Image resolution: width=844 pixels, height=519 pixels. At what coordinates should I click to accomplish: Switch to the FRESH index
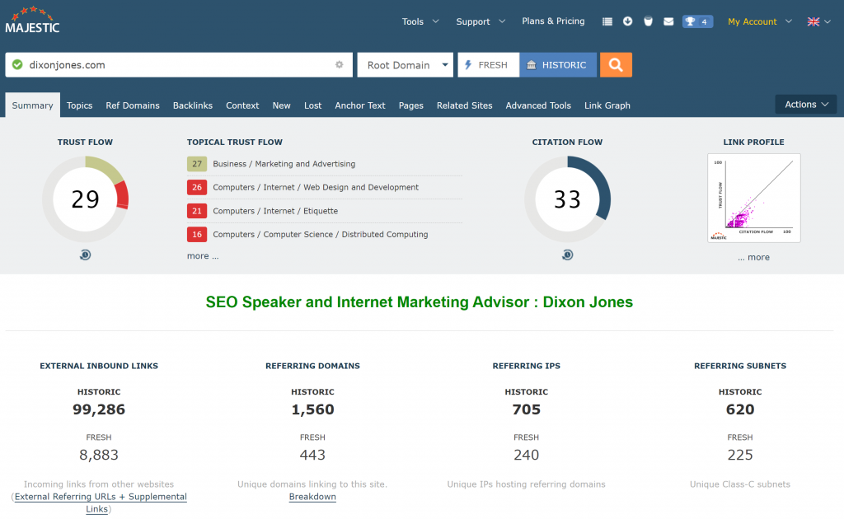[488, 64]
